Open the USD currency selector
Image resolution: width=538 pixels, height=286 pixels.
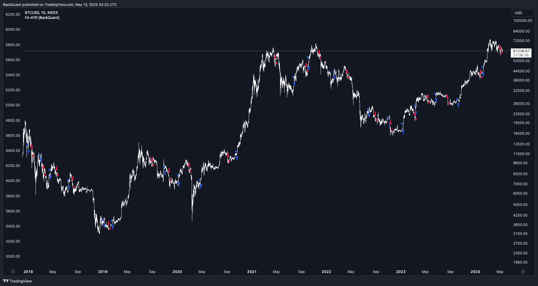523,13
